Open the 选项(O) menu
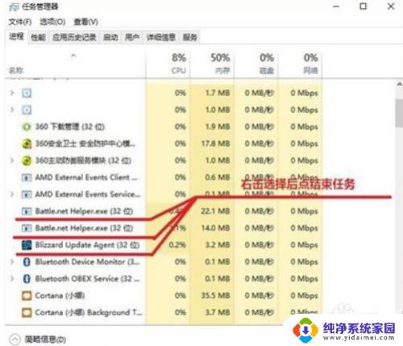Screen dimensions: 403x346 point(52,22)
